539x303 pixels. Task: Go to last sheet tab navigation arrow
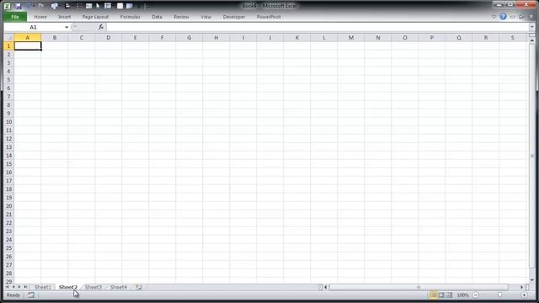pyautogui.click(x=25, y=287)
